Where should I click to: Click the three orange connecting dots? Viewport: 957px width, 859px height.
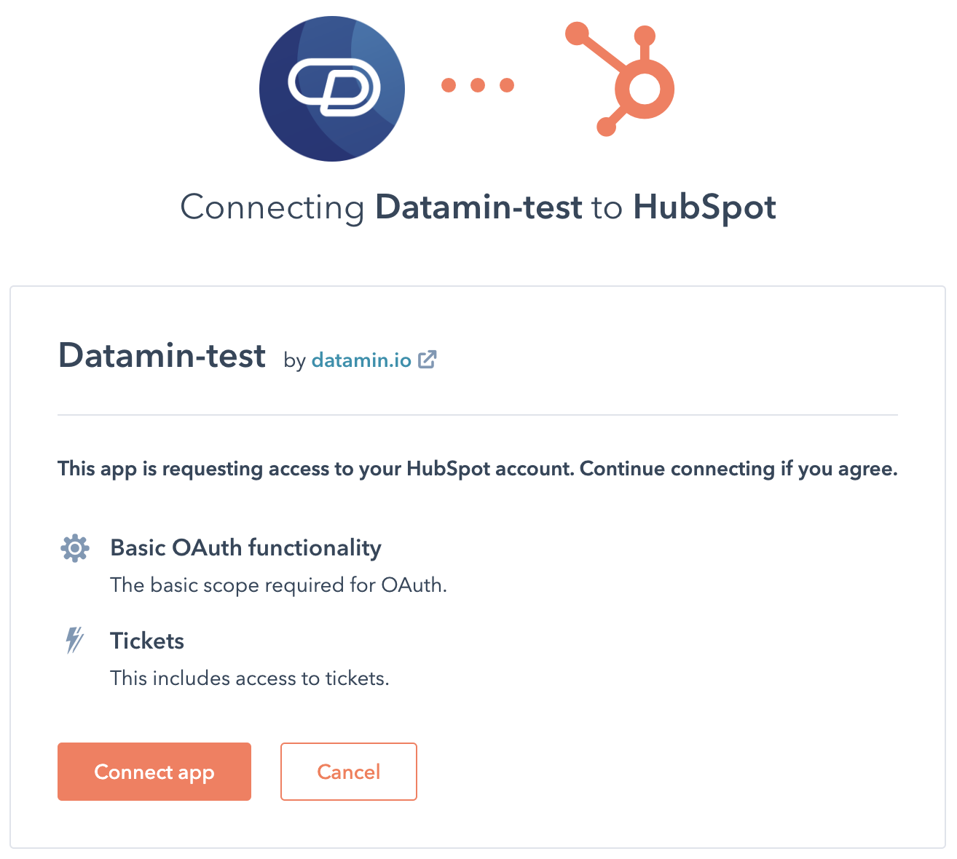pos(478,85)
